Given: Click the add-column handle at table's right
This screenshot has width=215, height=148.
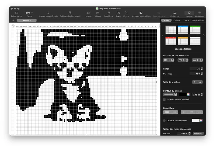Looking at the screenshot, I should pyautogui.click(x=159, y=26).
